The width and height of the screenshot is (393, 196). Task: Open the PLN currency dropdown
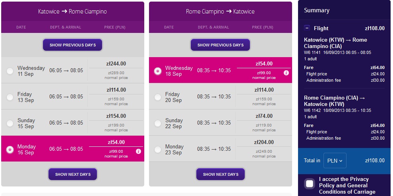pyautogui.click(x=335, y=160)
